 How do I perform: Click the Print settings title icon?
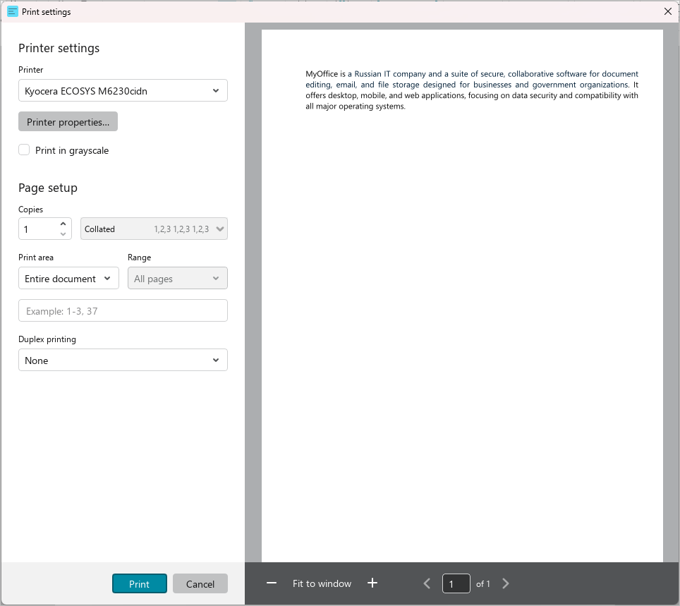click(x=13, y=12)
